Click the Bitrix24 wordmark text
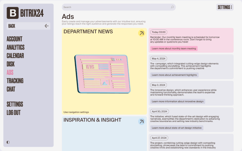 pos(32,13)
